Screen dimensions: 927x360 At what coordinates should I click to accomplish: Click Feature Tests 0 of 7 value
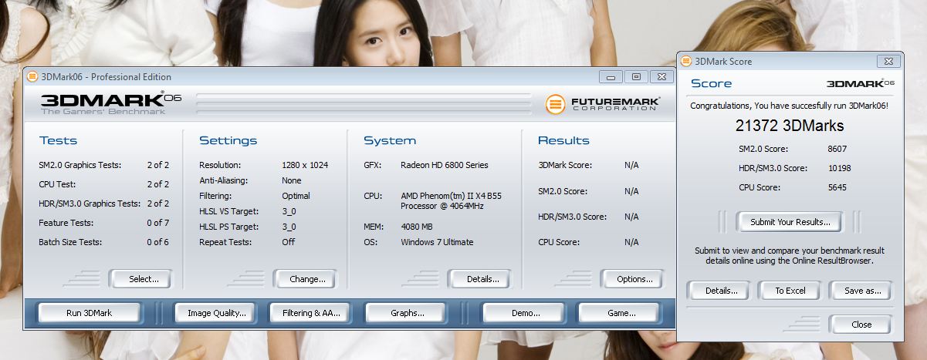[x=158, y=223]
